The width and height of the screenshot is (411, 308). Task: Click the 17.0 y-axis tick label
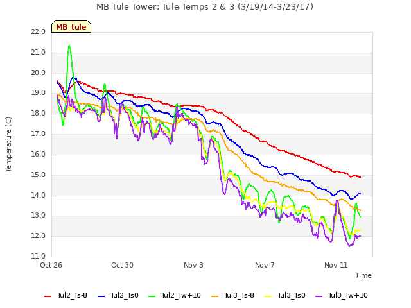tap(39, 134)
